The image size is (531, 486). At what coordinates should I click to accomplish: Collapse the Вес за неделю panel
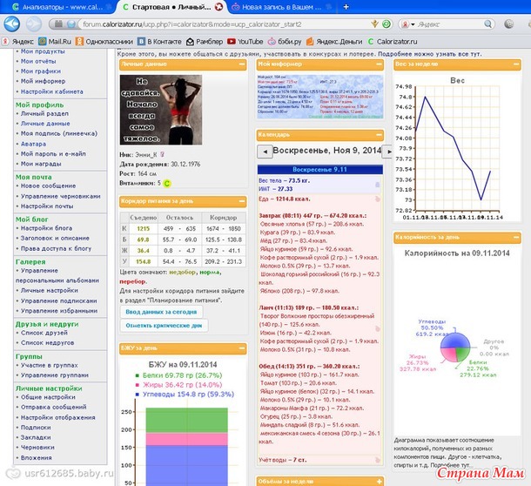pyautogui.click(x=516, y=64)
